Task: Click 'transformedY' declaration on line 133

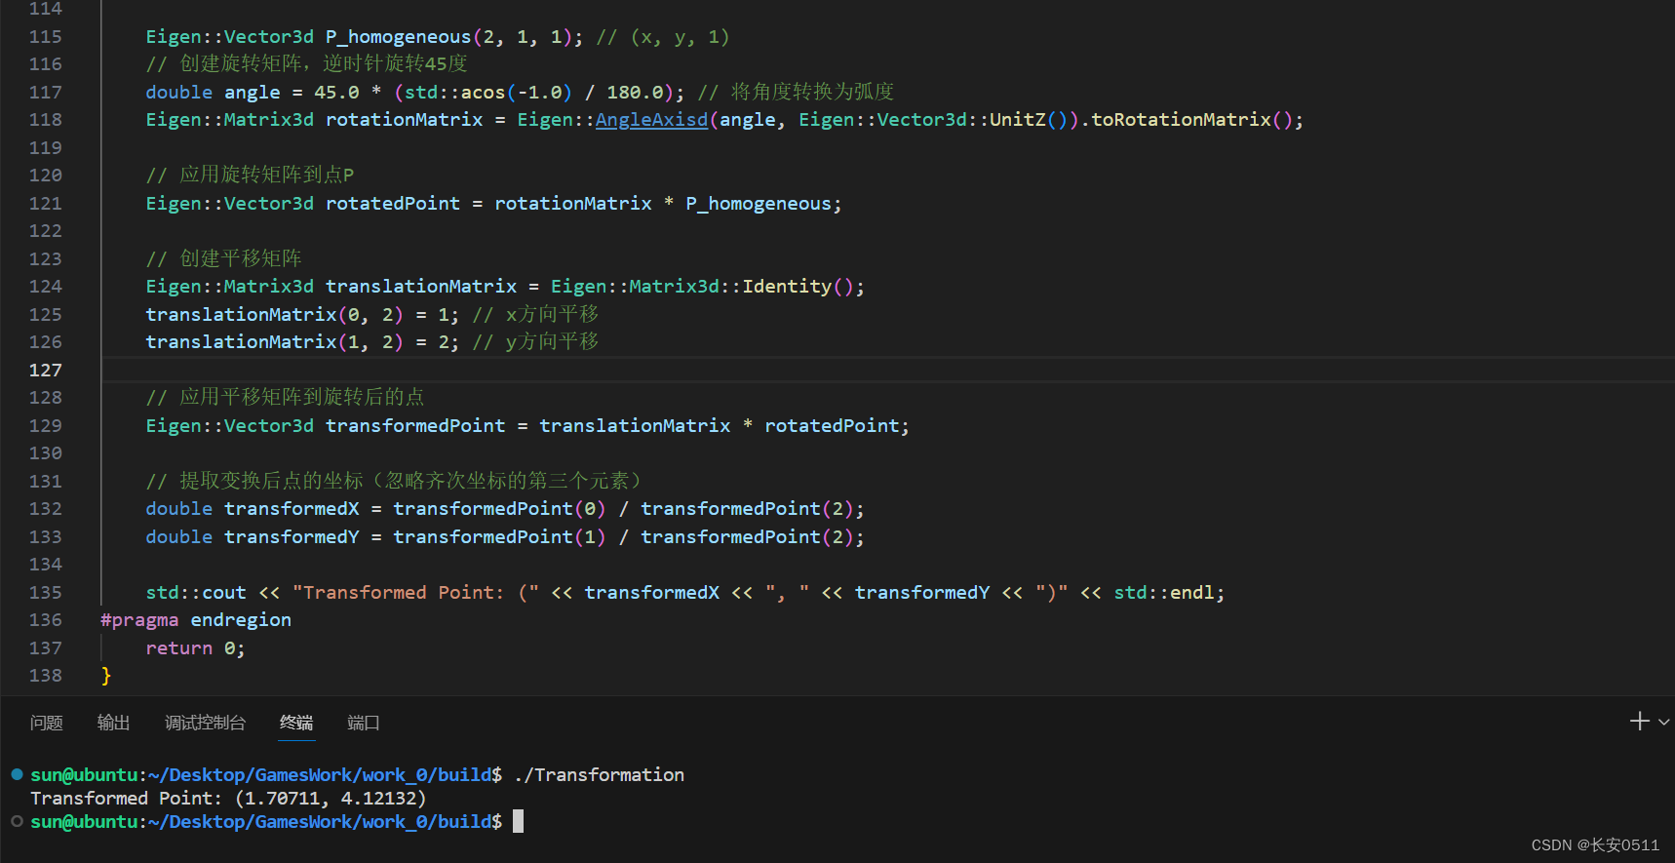Action: (292, 537)
